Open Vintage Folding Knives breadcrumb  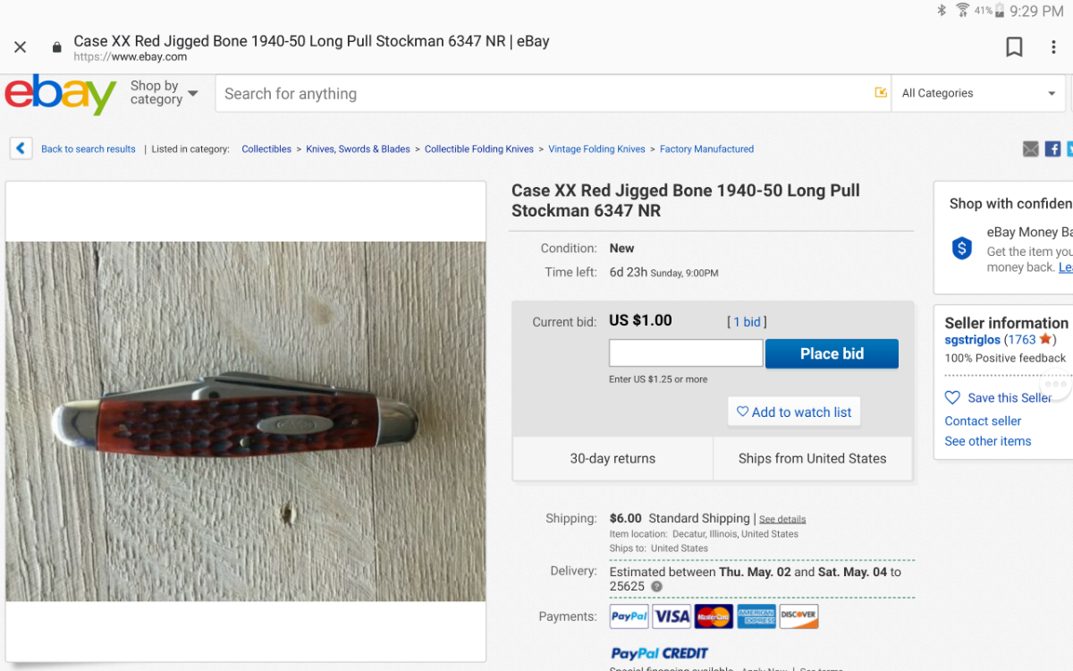[x=596, y=149]
